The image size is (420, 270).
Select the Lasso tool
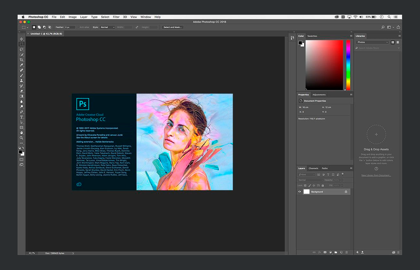pos(21,49)
